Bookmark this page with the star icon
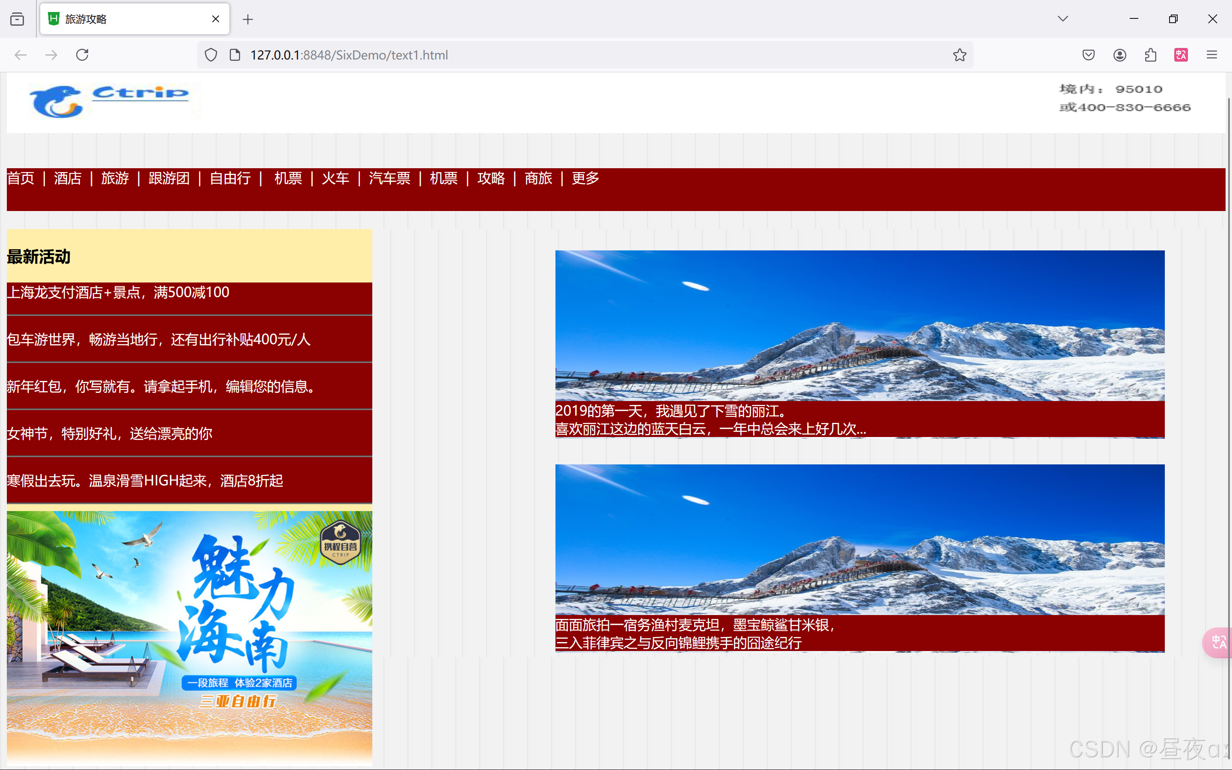Screen dimensions: 1232x770 pyautogui.click(x=959, y=55)
